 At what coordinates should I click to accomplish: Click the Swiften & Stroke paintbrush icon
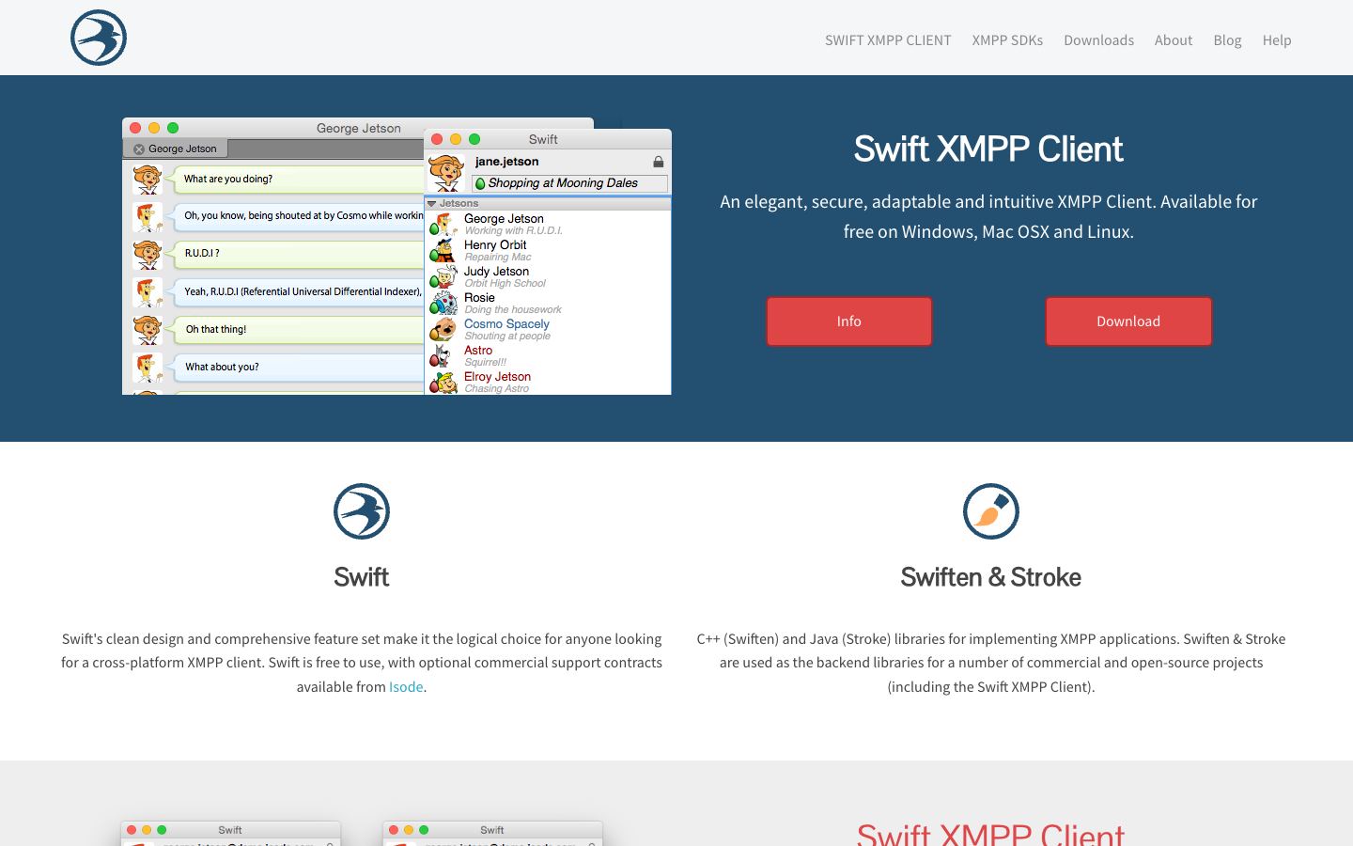coord(991,511)
